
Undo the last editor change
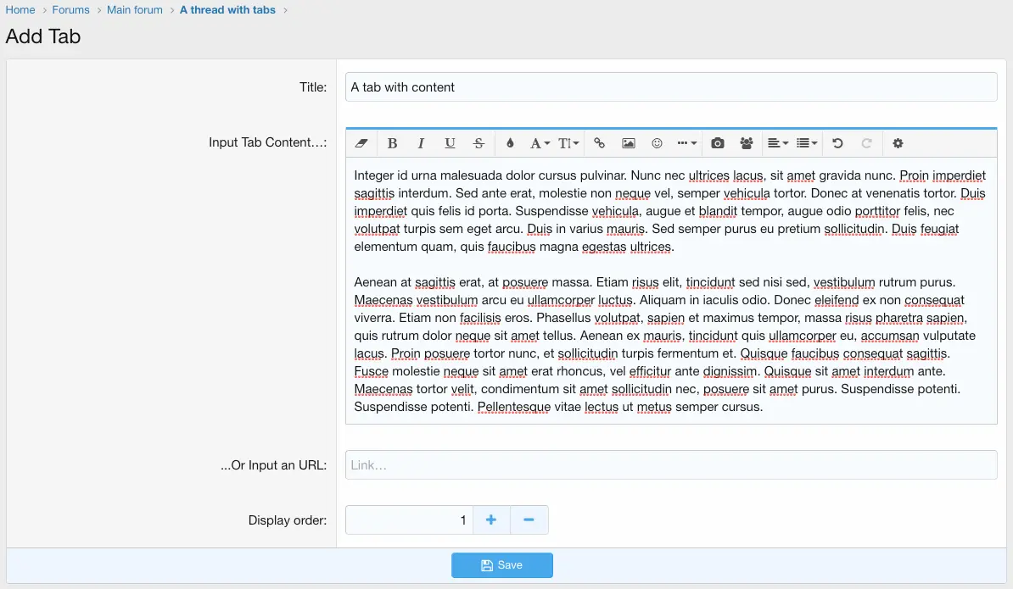click(837, 143)
